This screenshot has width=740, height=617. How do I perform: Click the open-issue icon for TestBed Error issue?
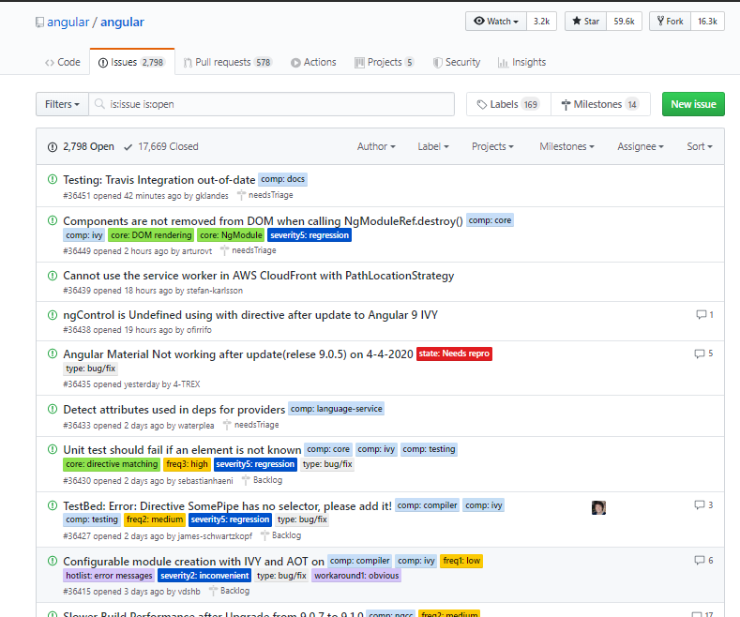(x=53, y=505)
